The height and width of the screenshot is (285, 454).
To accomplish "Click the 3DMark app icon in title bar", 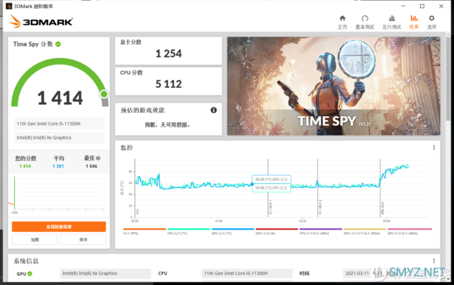I will (x=9, y=6).
